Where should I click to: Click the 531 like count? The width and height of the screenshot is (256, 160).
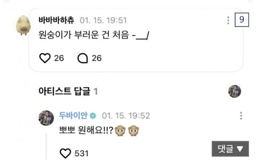(x=81, y=153)
